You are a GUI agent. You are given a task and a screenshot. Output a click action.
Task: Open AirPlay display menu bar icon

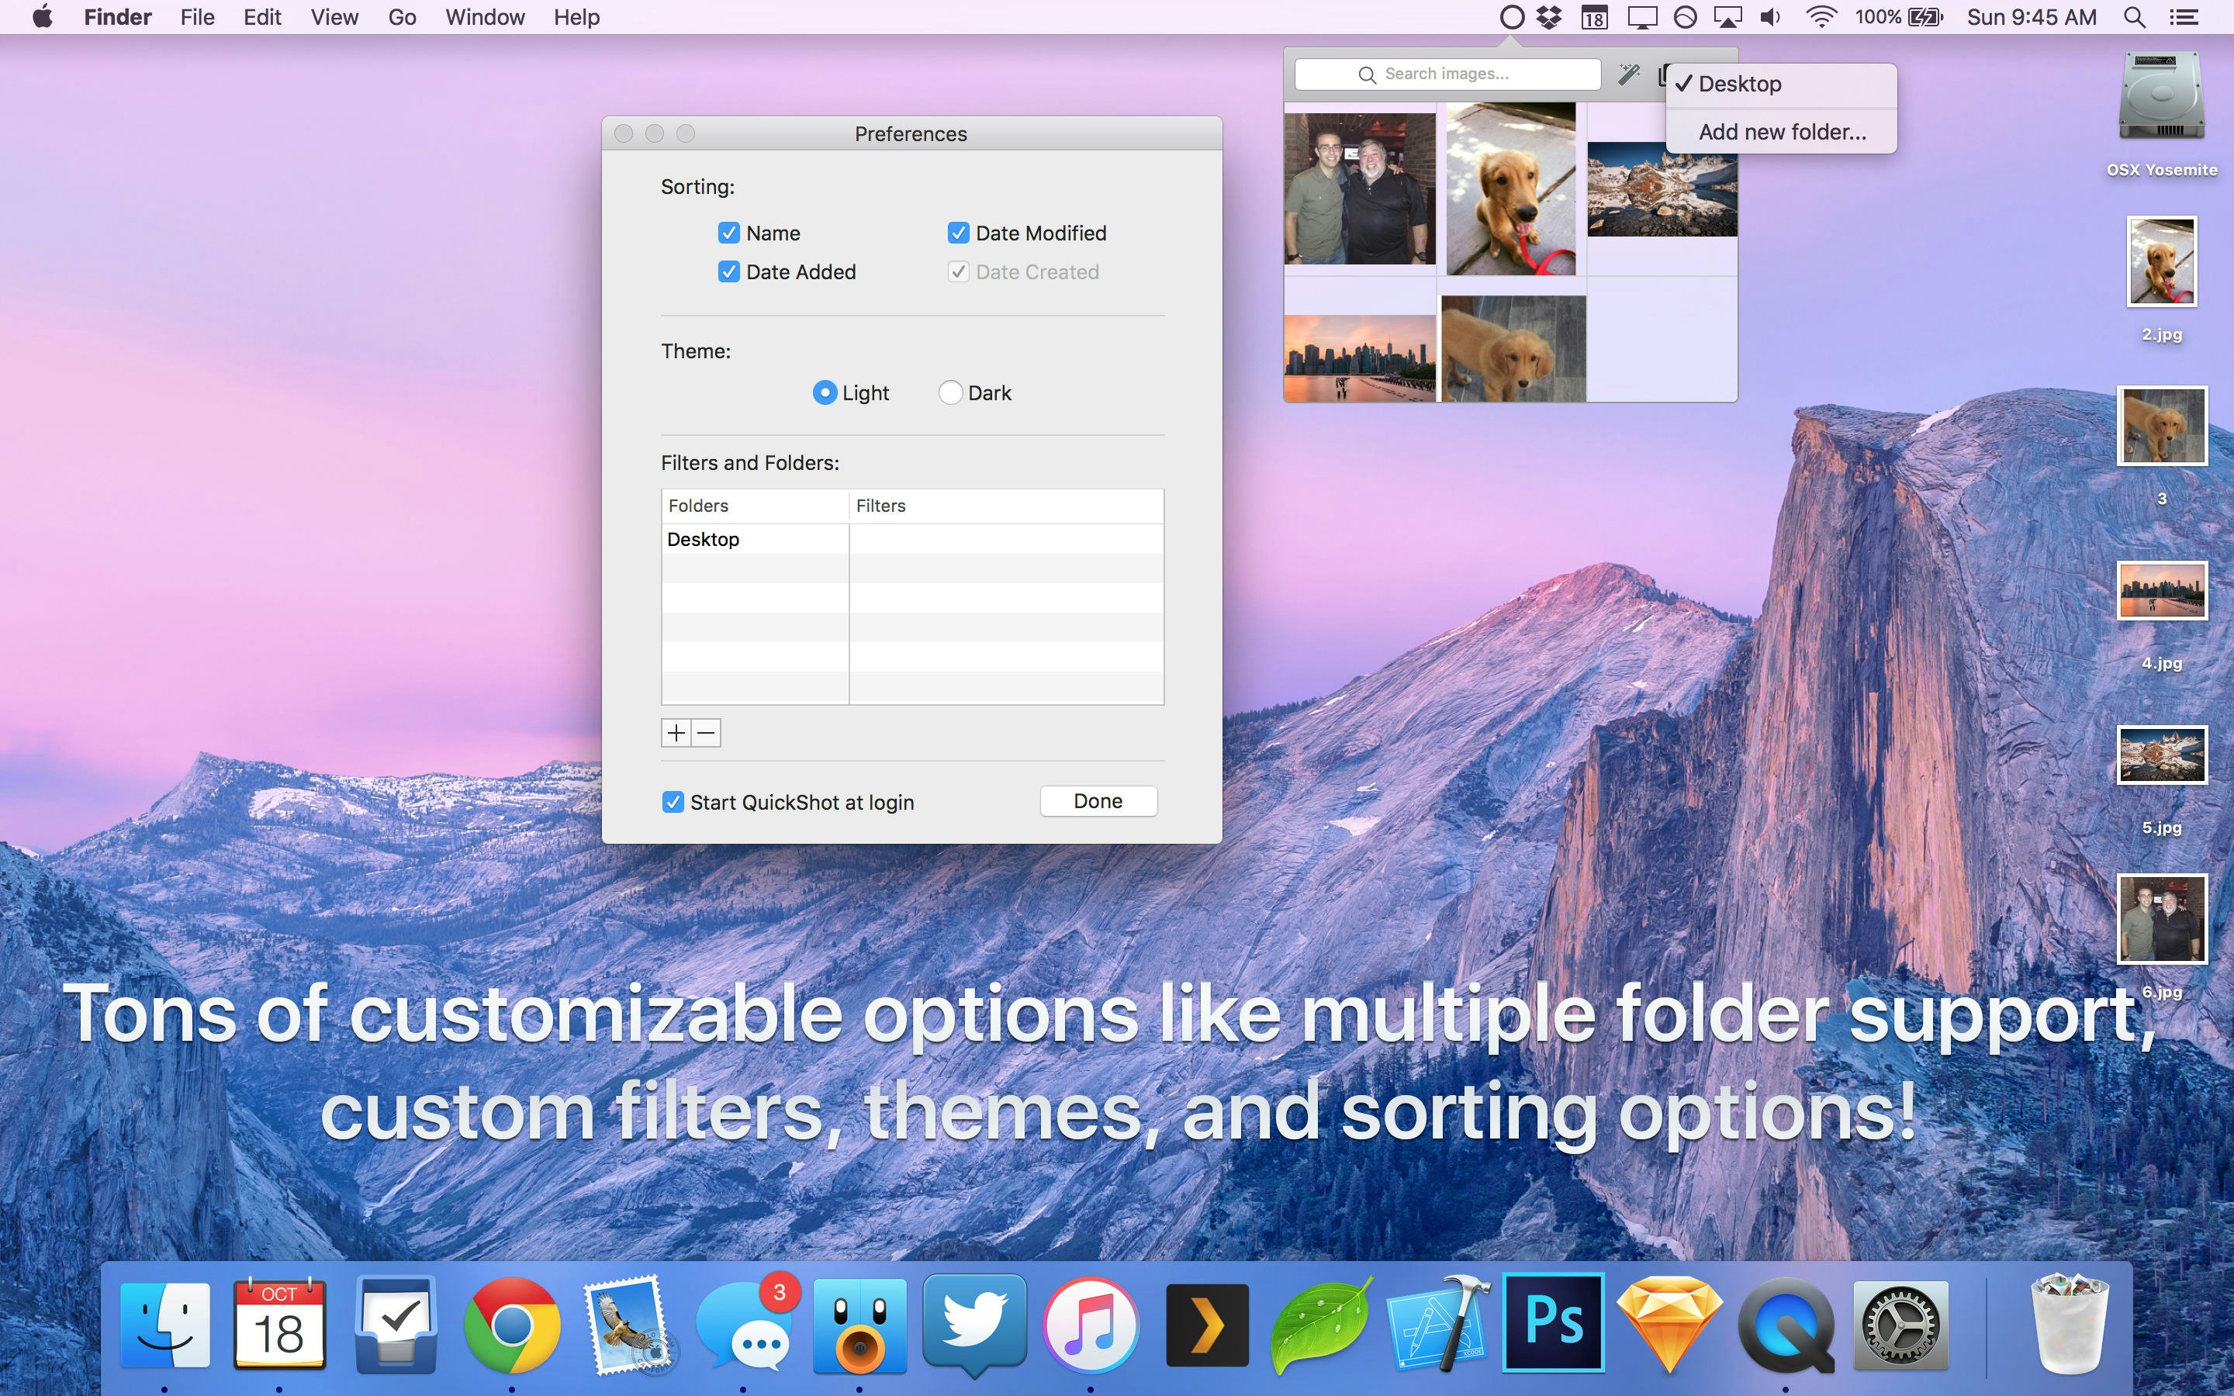click(x=1727, y=16)
